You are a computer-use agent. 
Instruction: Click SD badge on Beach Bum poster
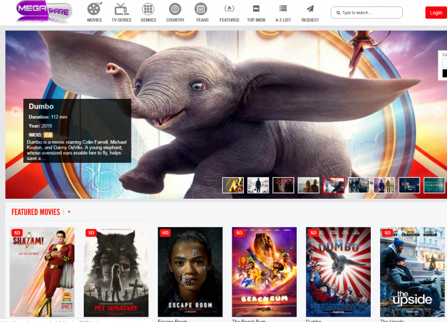(x=239, y=232)
